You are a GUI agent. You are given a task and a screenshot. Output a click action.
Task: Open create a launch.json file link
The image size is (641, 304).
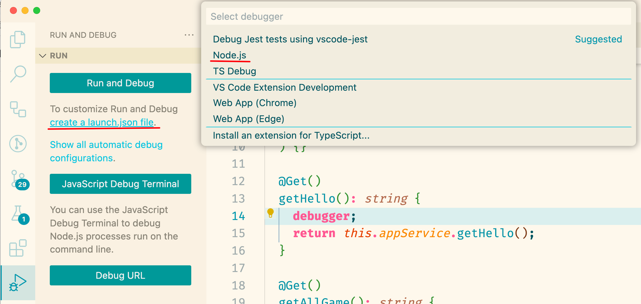[102, 122]
